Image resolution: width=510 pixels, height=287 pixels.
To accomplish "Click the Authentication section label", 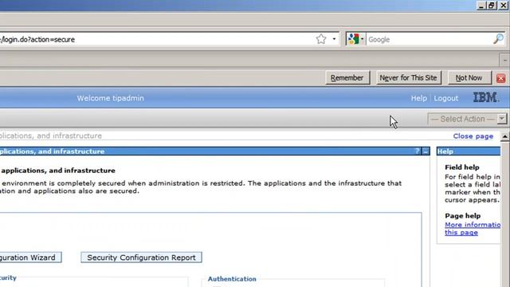I will point(232,279).
